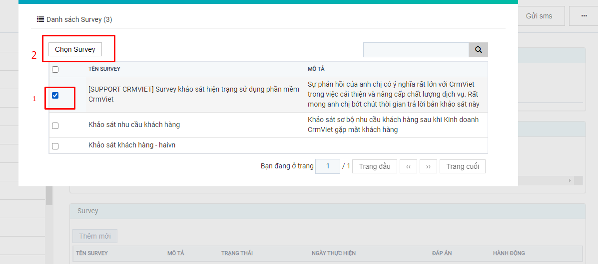Click the list icon beside Danh sách Survey
Screen dimensions: 598x264
[40, 19]
